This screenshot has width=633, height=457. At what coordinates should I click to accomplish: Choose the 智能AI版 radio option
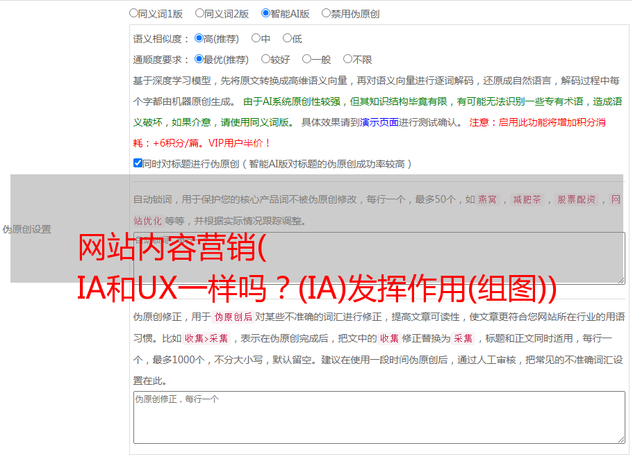pyautogui.click(x=265, y=13)
